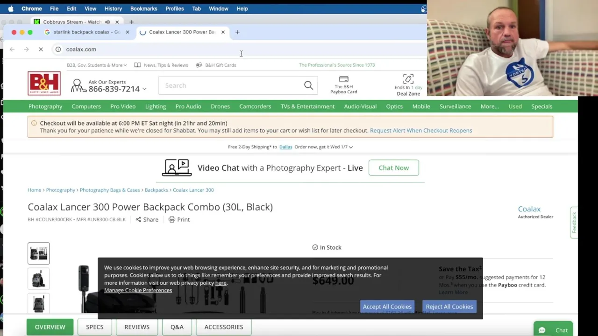
Task: Open the Help menu
Action: pos(242,8)
